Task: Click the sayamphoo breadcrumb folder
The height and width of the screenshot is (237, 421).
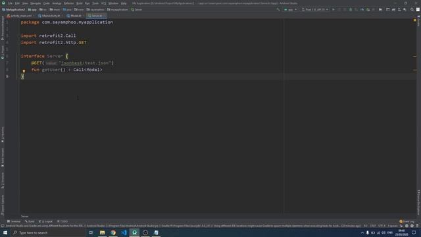Action: click(95, 9)
